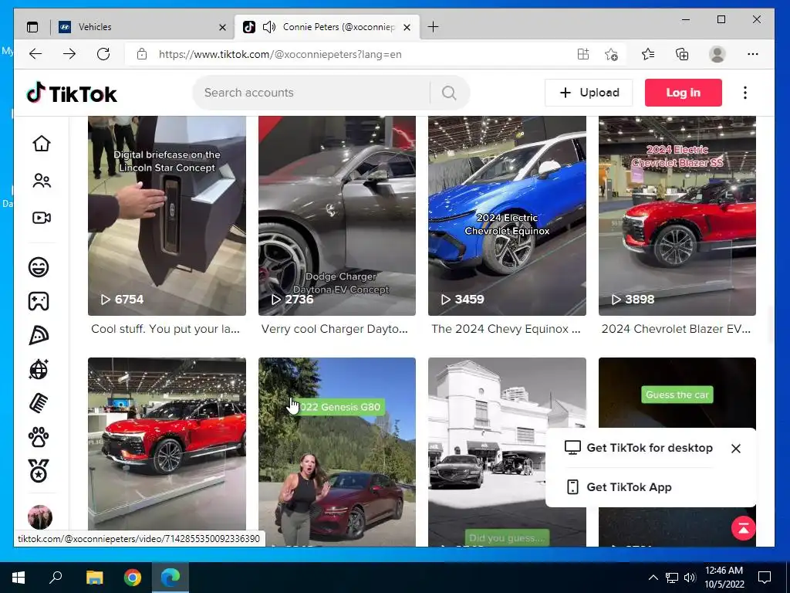Viewport: 790px width, 593px height.
Task: Close the Vehicles tab
Action: click(x=222, y=27)
